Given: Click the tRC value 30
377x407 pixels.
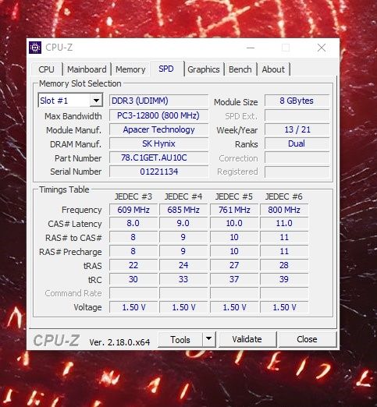Looking at the screenshot, I should tap(133, 279).
